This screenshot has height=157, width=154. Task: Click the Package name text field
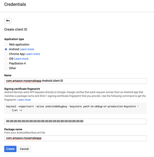point(75,138)
